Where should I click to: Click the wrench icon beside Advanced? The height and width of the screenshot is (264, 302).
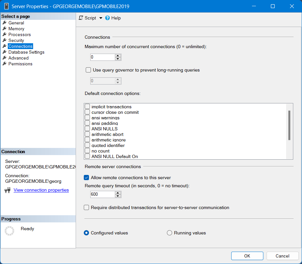[5, 58]
